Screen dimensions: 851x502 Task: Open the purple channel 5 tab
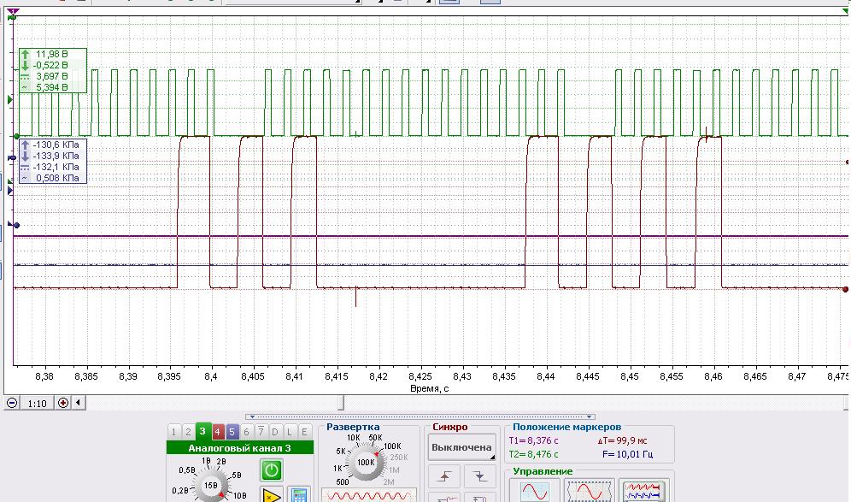pyautogui.click(x=232, y=432)
